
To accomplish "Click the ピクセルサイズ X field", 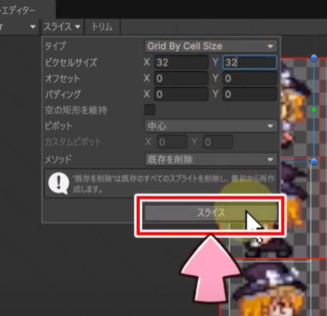I will point(181,62).
